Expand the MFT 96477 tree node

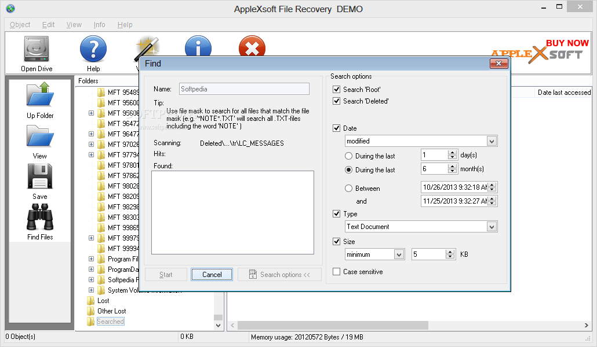pos(92,134)
